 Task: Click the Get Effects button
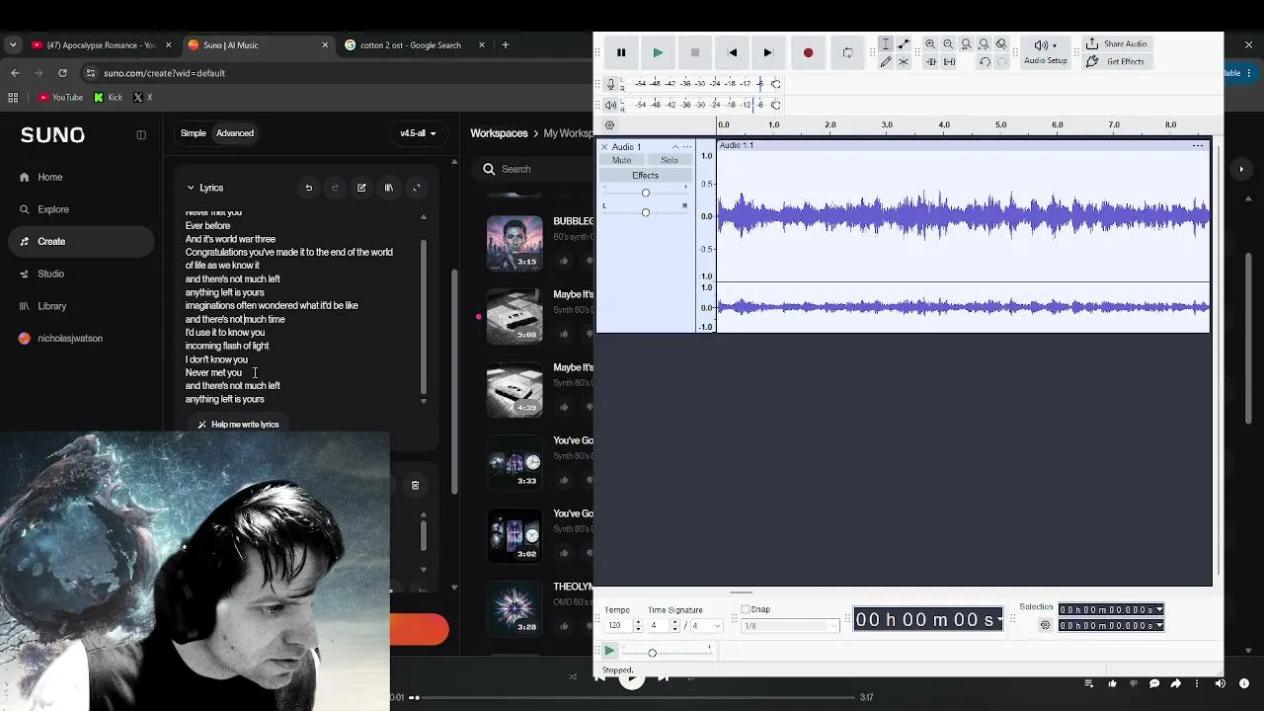[x=1116, y=61]
